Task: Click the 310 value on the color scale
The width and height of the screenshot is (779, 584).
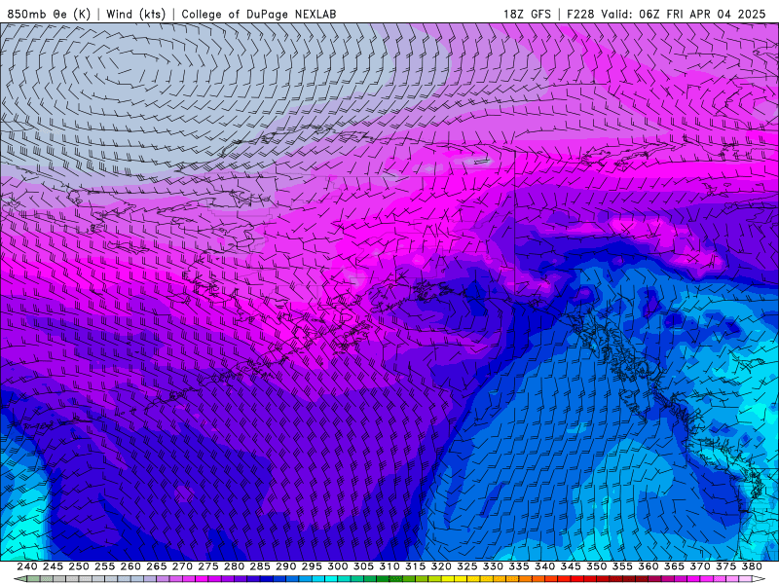Action: pos(389,566)
